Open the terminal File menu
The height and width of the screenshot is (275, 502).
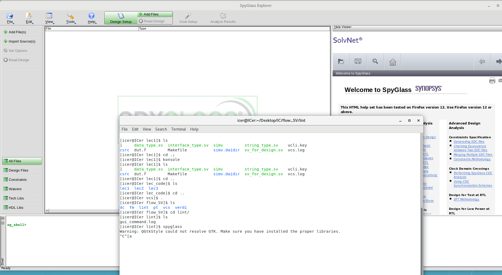pos(125,129)
